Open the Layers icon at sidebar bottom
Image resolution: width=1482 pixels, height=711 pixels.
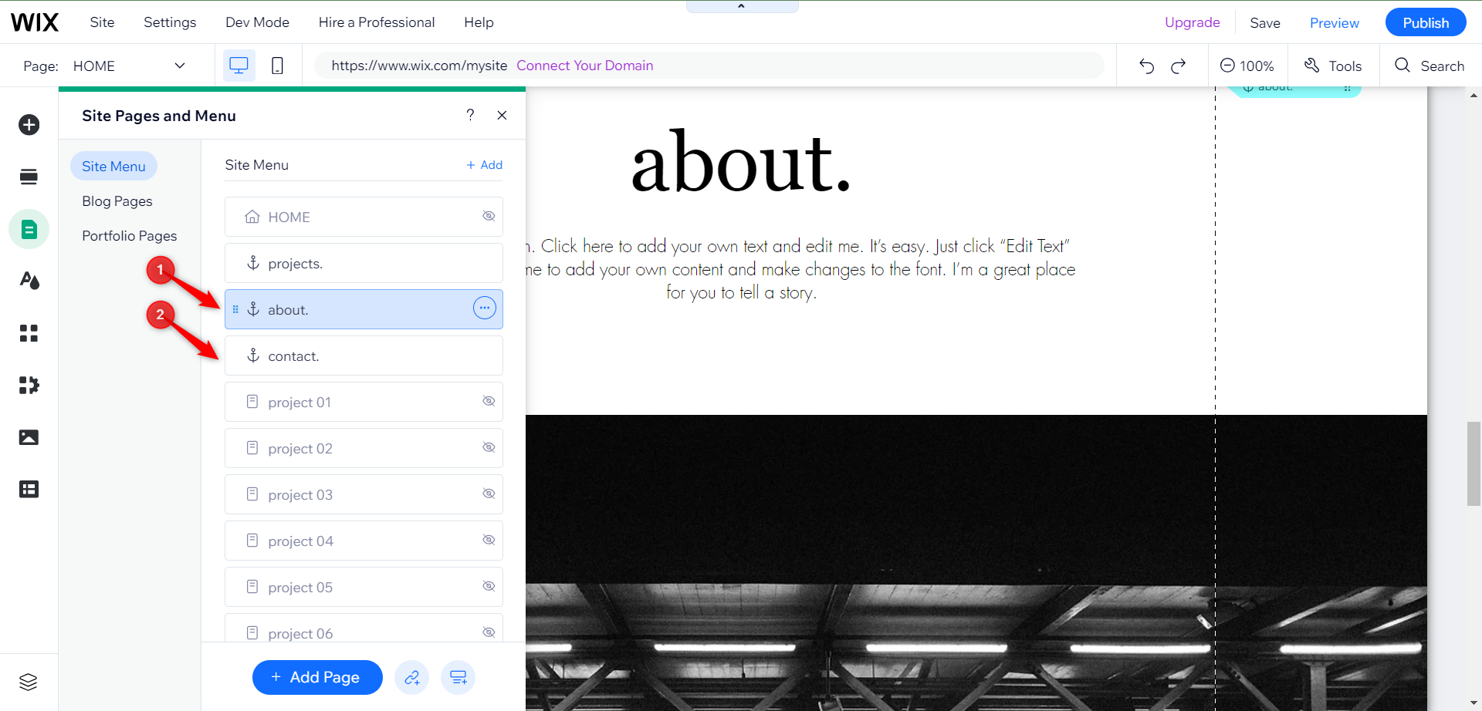tap(29, 682)
